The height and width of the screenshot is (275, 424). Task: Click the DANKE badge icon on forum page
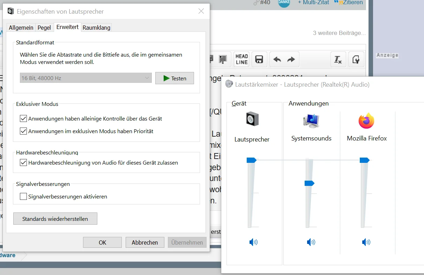coord(284,3)
